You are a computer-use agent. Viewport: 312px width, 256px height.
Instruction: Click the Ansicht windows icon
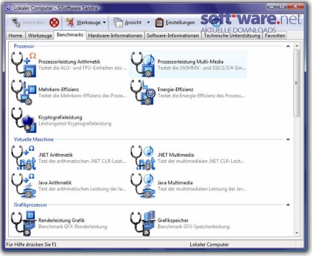click(118, 23)
